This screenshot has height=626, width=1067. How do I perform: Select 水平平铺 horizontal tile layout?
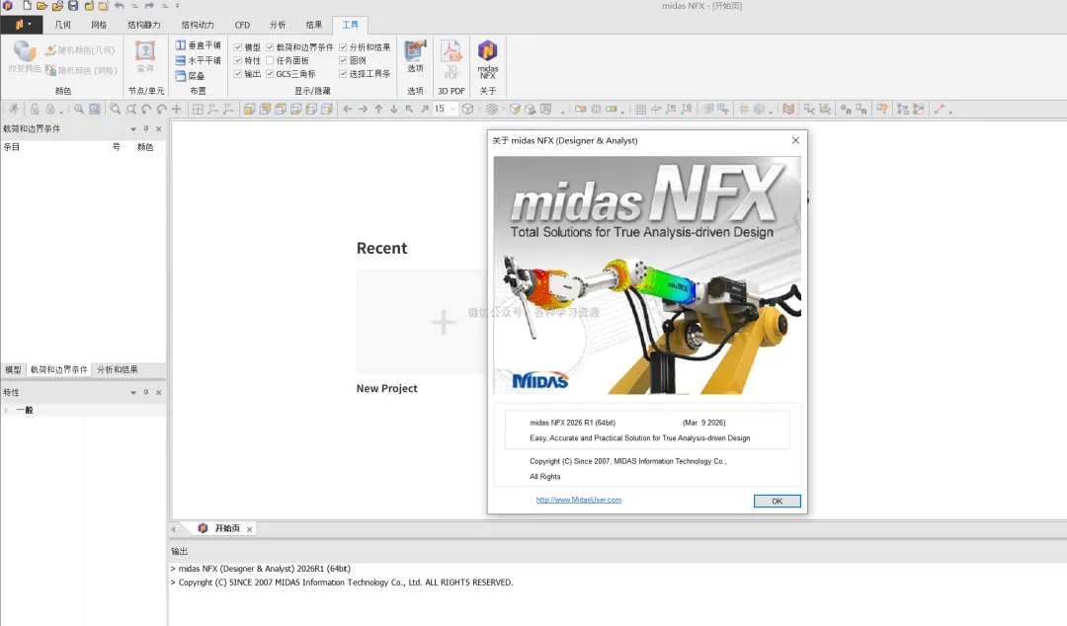coord(198,60)
